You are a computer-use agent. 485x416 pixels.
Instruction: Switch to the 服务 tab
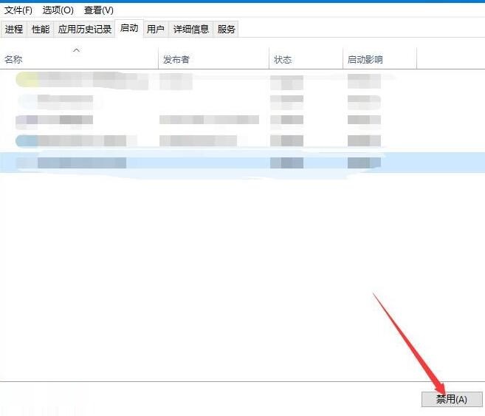[x=226, y=30]
